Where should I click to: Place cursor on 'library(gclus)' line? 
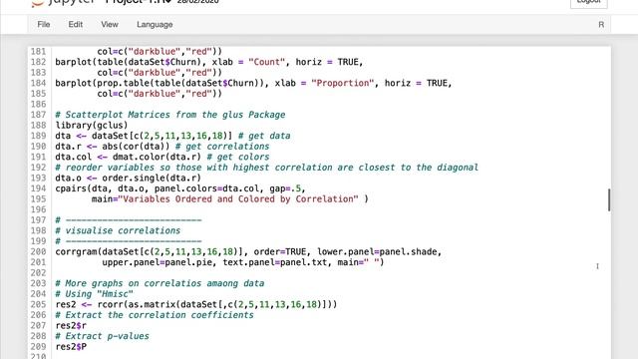92,126
